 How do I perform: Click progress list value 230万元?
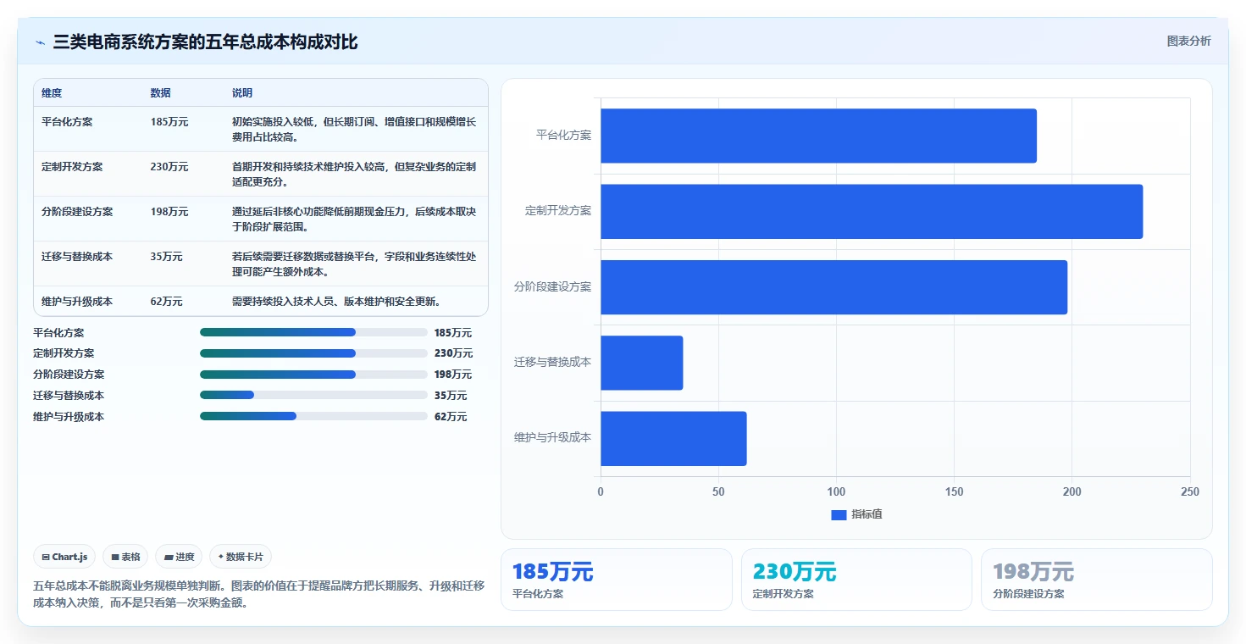pyautogui.click(x=453, y=353)
